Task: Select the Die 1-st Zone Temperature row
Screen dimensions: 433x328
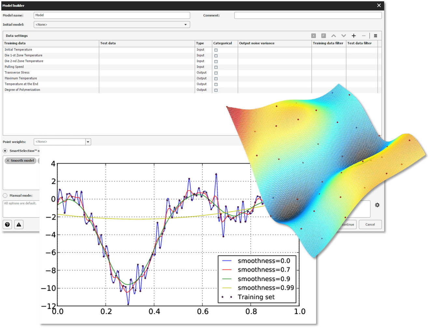Action: point(192,56)
